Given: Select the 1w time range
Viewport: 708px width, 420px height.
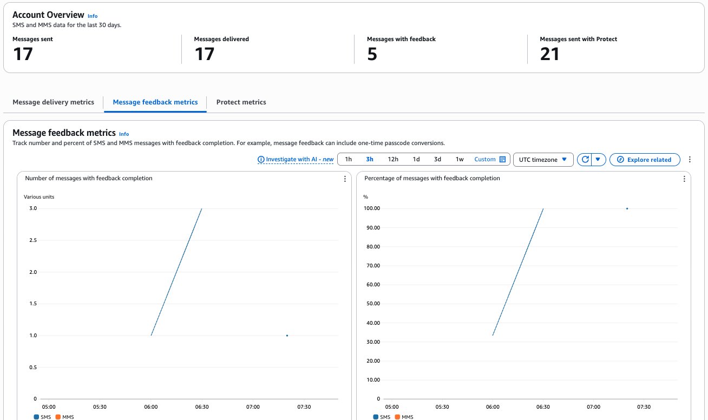Looking at the screenshot, I should point(460,160).
